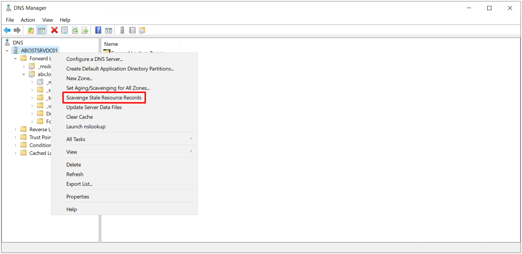522x254 pixels.
Task: Click the last toolbar icon with documents
Action: point(142,30)
